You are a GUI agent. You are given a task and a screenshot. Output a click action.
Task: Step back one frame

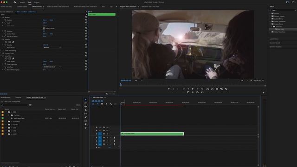188,89
